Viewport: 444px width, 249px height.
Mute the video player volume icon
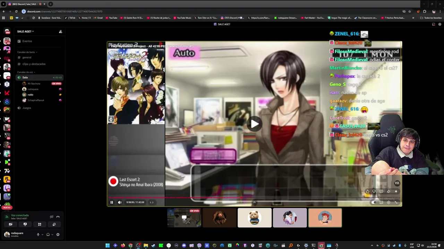[120, 202]
